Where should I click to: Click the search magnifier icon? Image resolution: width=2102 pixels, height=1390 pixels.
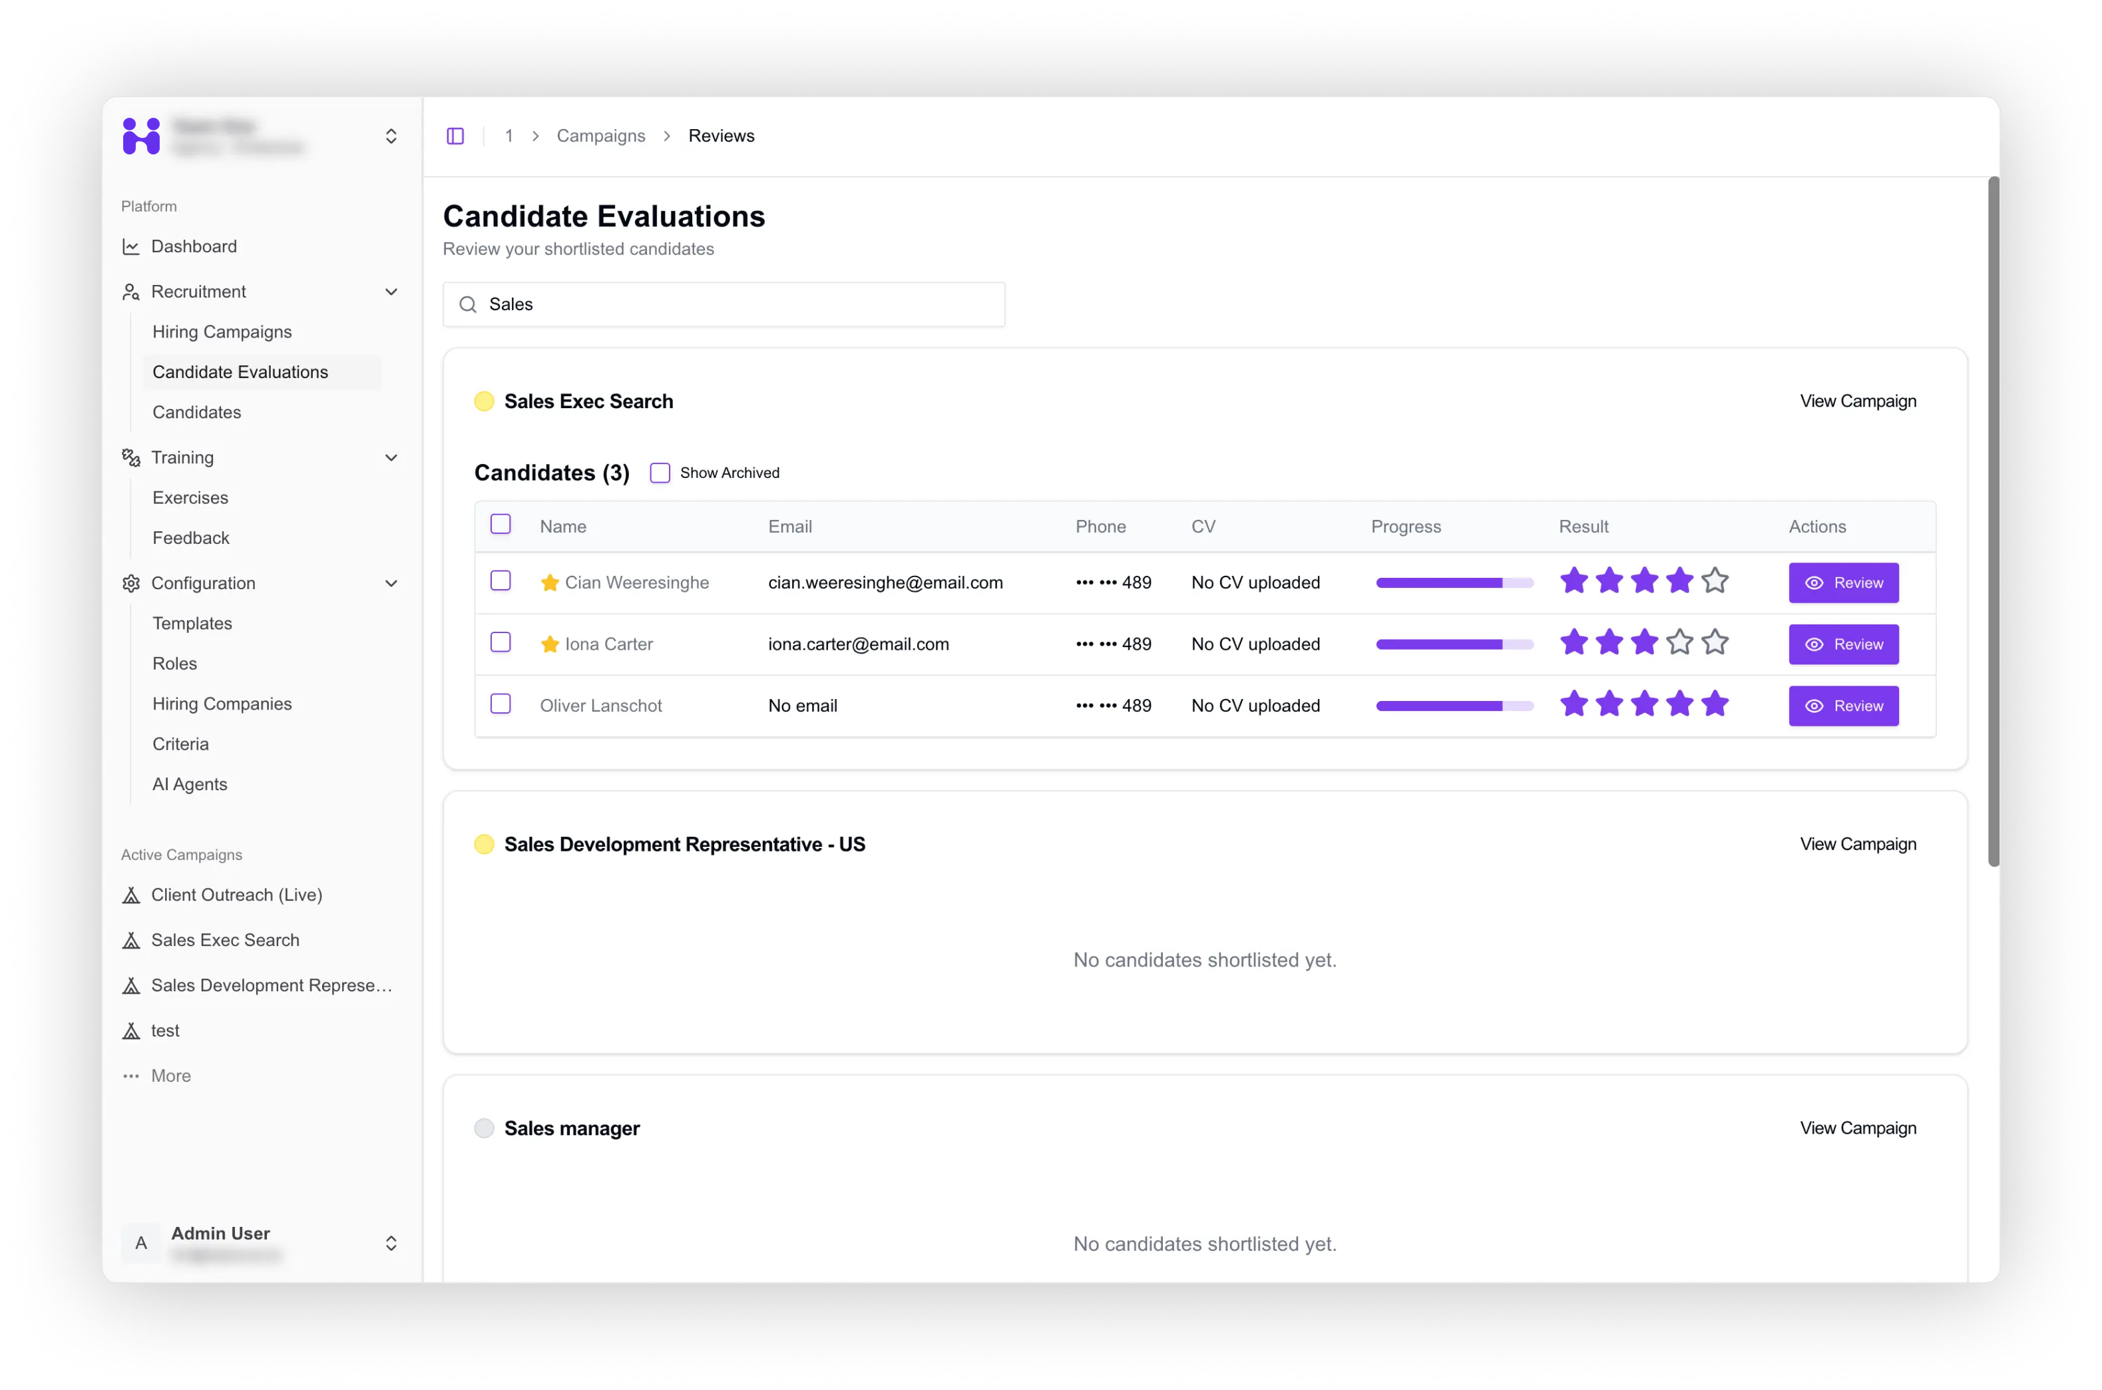pyautogui.click(x=468, y=305)
